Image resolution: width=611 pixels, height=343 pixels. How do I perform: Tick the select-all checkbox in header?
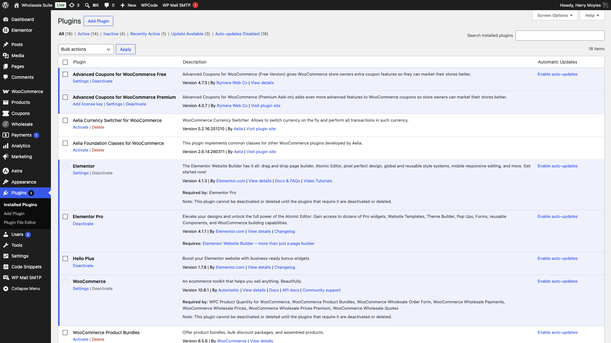tap(65, 62)
